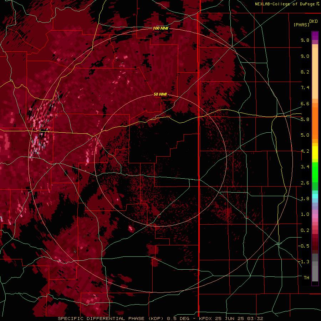Select the yellow segment of the color scale
Image resolution: width=321 pixels, height=321 pixels.
(x=315, y=153)
